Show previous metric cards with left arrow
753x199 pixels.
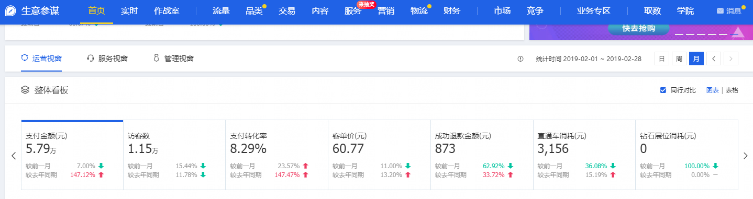[14, 156]
